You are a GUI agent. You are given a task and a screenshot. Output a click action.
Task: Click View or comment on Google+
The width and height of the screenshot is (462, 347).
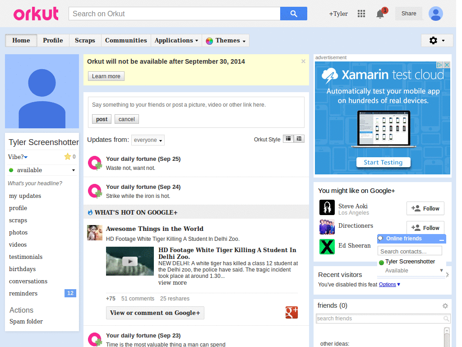(155, 313)
